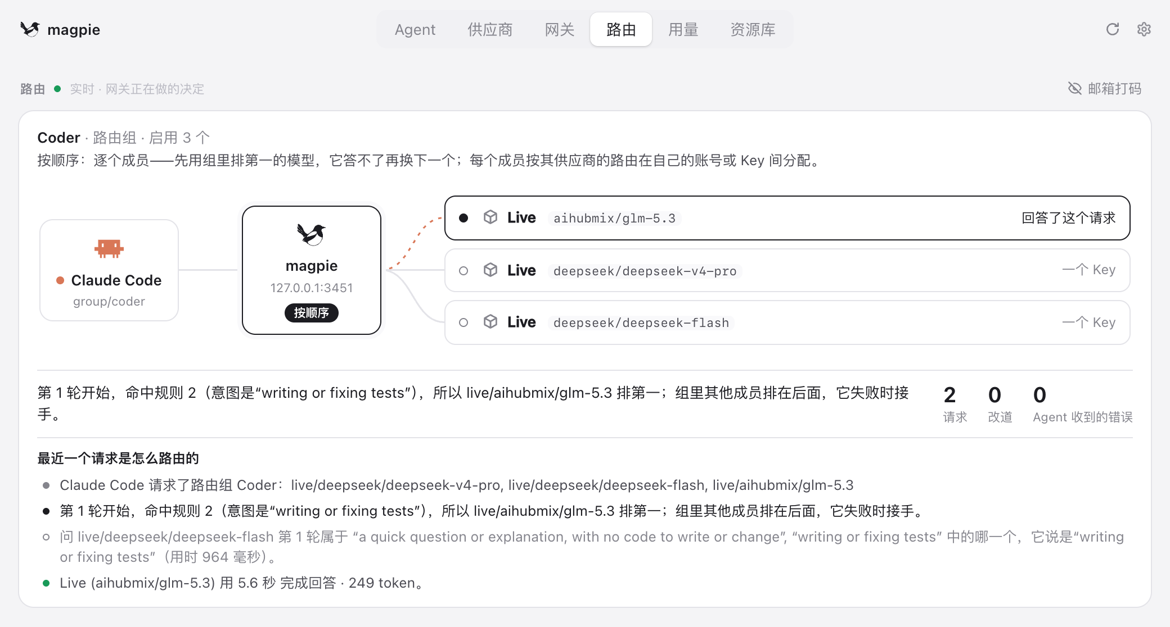
Task: Click Live label on deepseek-v4-pro row
Action: 521,270
